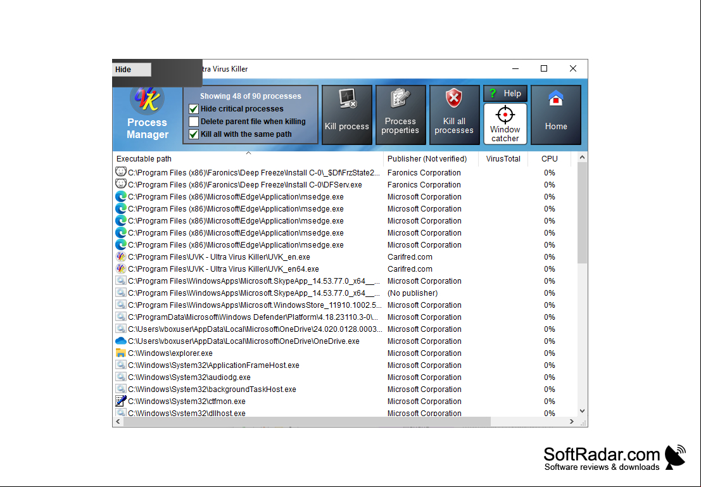Select the audiodg.exe process path
This screenshot has width=701, height=487.
pyautogui.click(x=189, y=377)
